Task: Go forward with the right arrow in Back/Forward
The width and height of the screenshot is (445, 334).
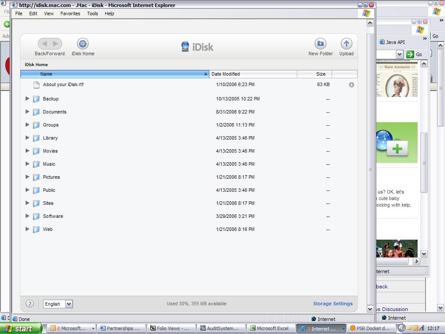Action: pyautogui.click(x=56, y=44)
